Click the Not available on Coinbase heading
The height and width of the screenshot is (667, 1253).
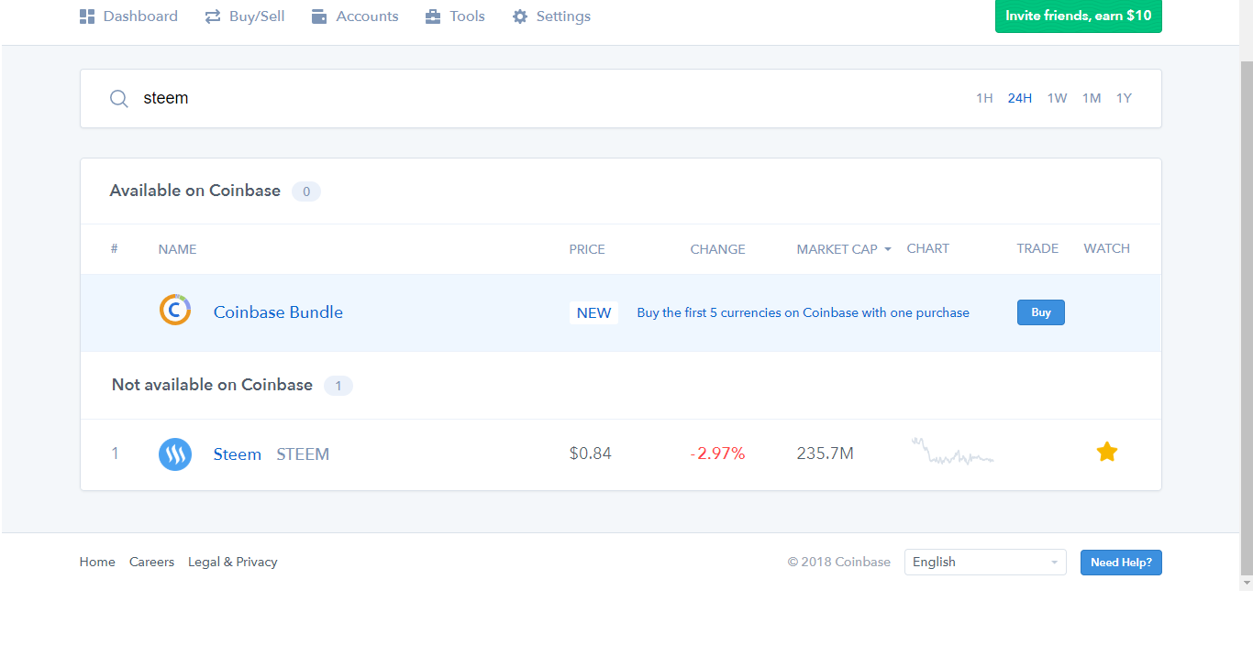212,385
